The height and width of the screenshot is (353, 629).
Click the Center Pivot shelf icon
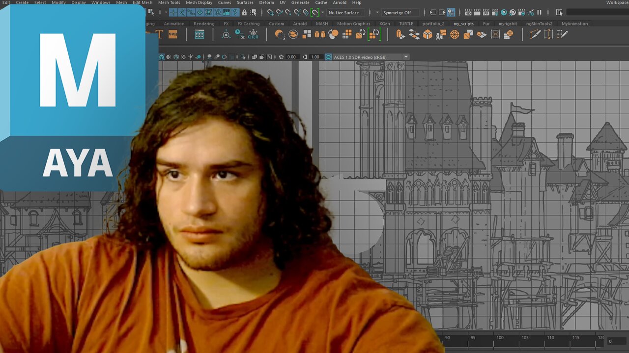click(226, 34)
